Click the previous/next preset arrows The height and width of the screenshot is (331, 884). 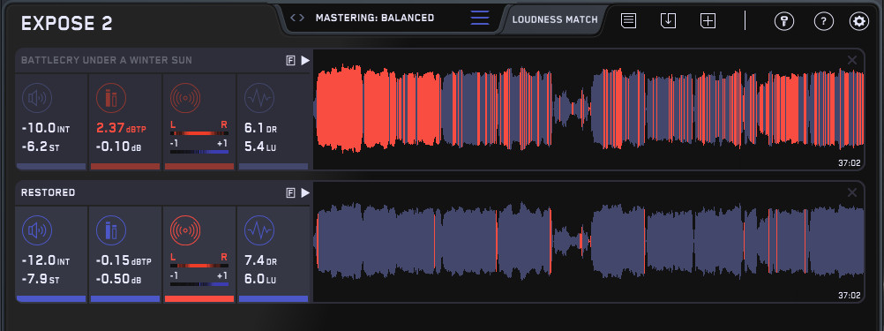click(x=297, y=18)
